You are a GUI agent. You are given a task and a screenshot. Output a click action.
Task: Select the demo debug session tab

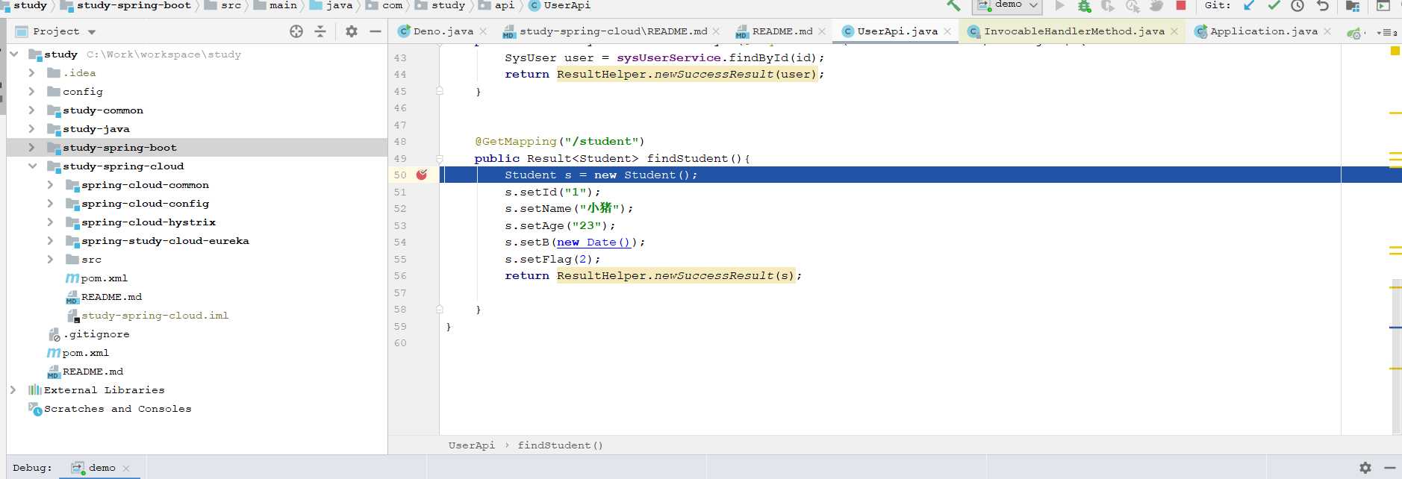pyautogui.click(x=102, y=468)
